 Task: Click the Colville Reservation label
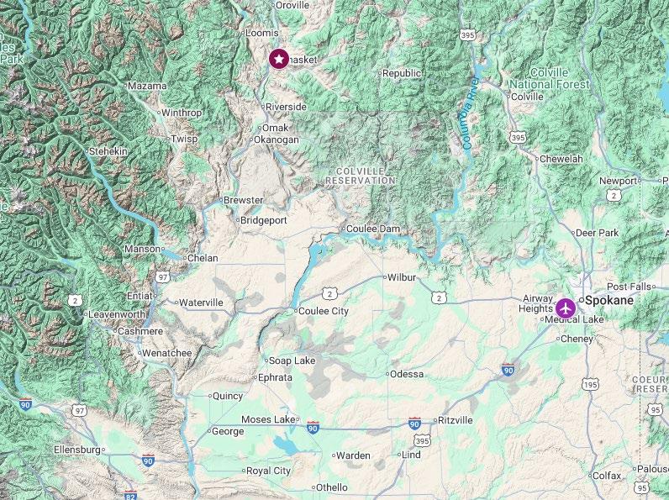pyautogui.click(x=361, y=176)
